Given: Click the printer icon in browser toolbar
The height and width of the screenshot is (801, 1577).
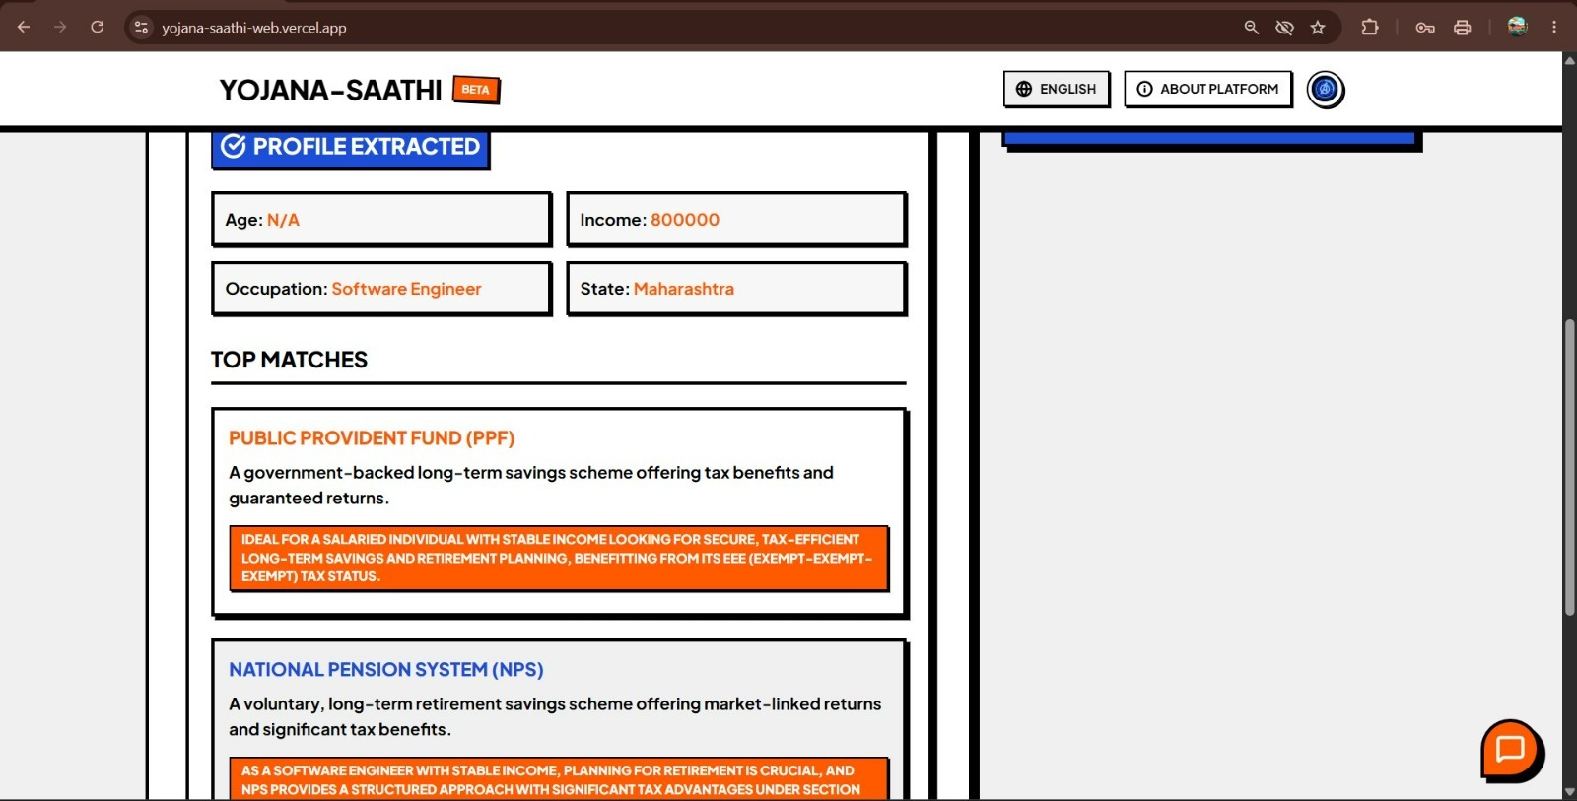Looking at the screenshot, I should (x=1463, y=28).
